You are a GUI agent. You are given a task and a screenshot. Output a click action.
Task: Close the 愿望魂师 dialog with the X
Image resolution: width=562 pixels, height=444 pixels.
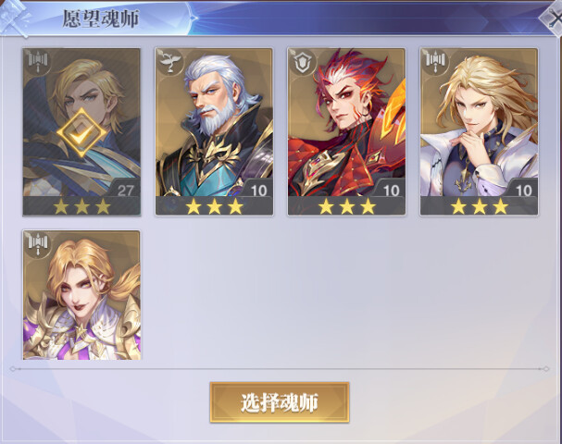[553, 18]
